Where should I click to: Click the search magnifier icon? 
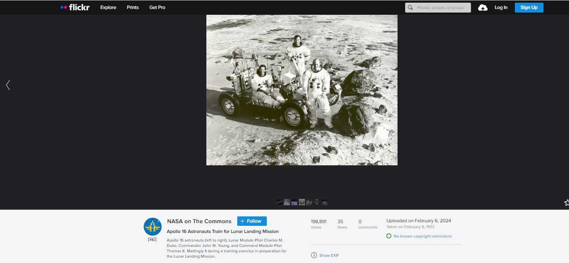(x=411, y=8)
